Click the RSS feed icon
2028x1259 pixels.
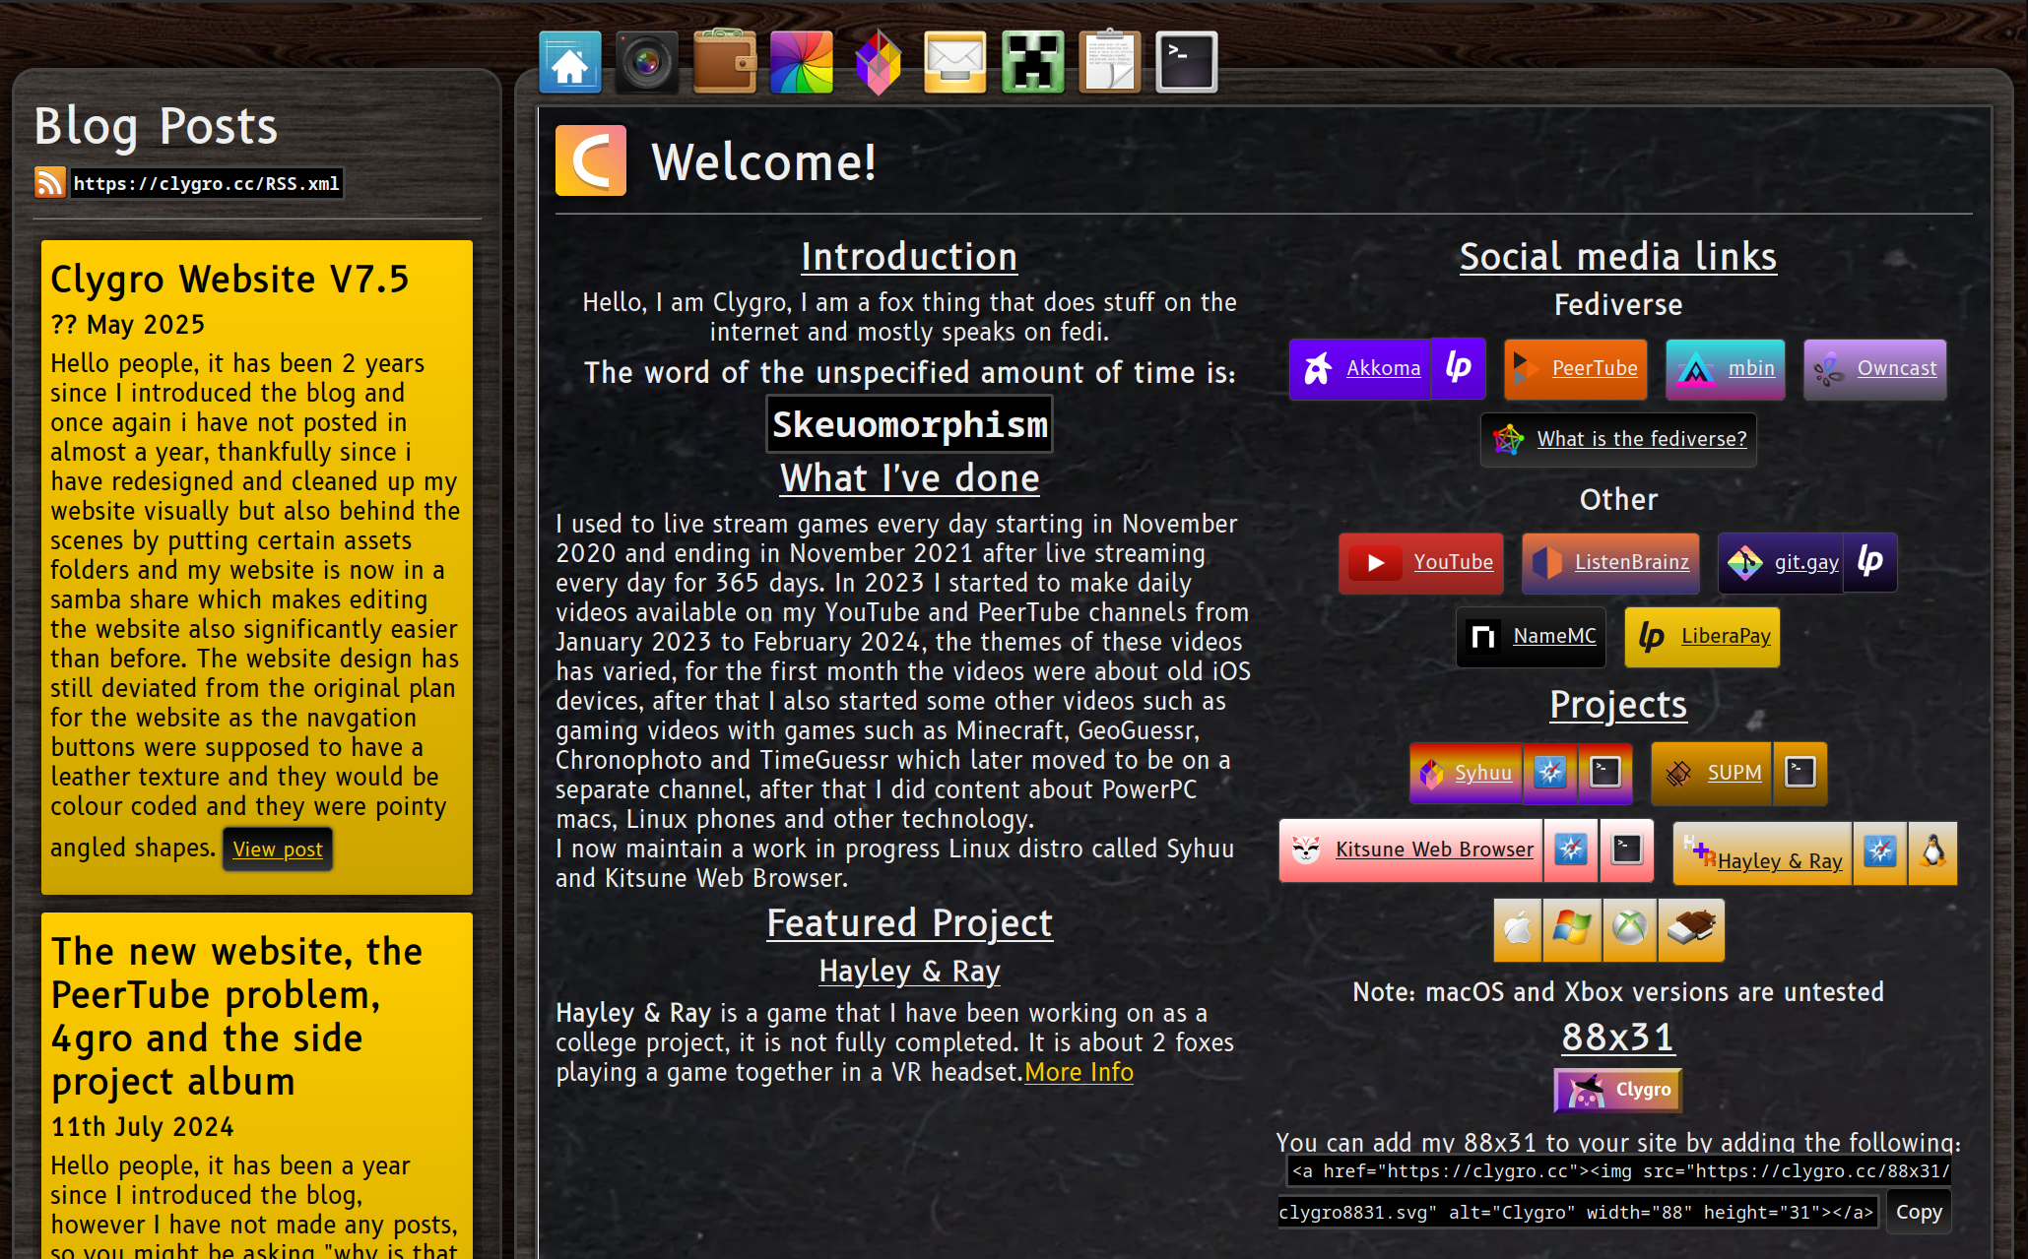49,183
